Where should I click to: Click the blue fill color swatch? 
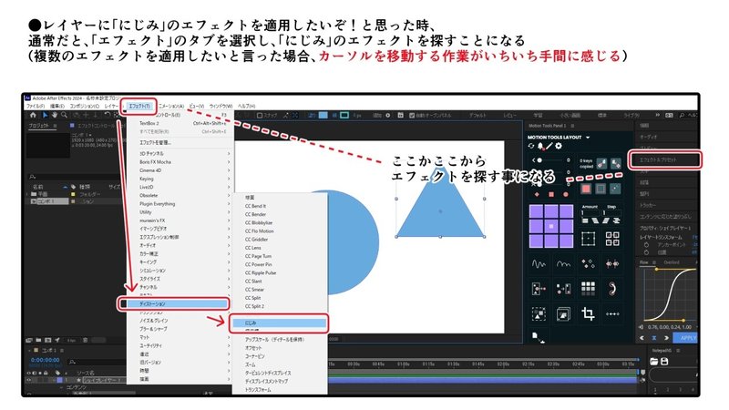(x=323, y=115)
